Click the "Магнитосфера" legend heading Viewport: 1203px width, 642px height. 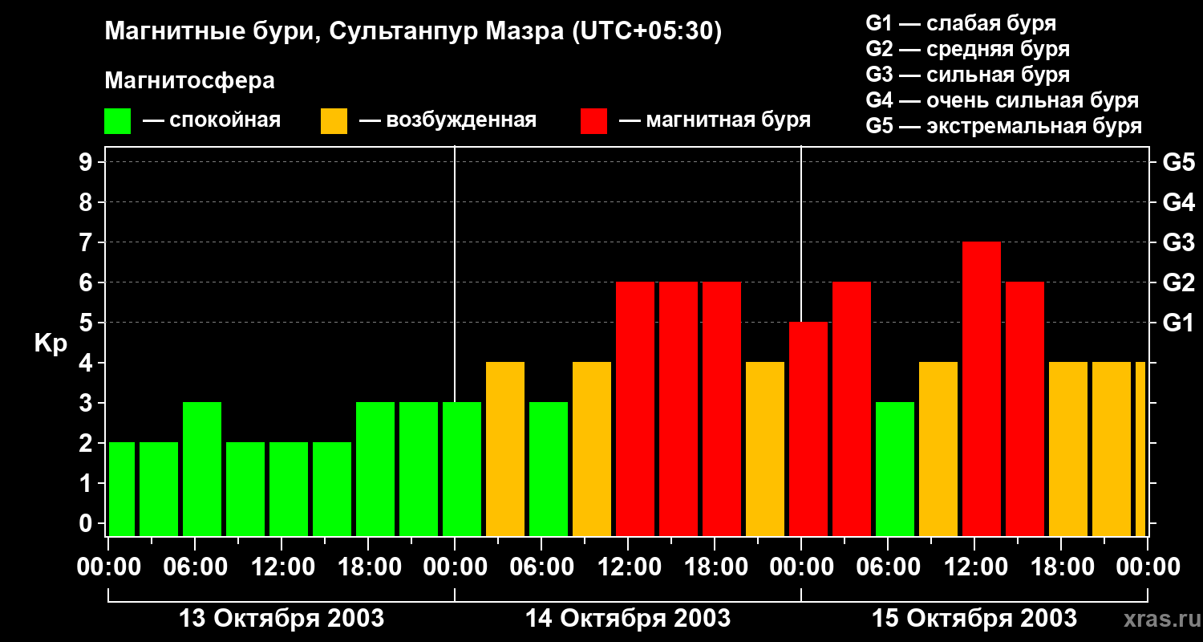point(189,81)
